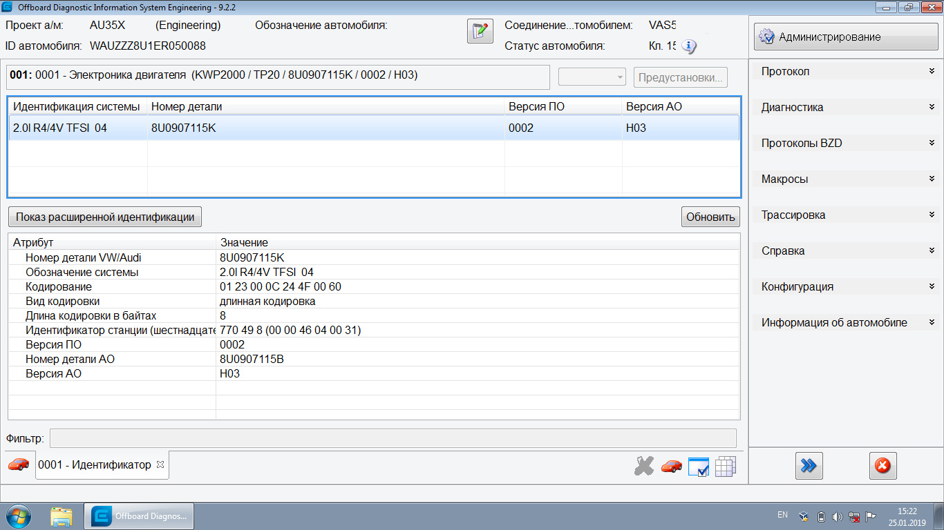Image resolution: width=944 pixels, height=530 pixels.
Task: Sort by Номер детали column header
Action: point(326,106)
